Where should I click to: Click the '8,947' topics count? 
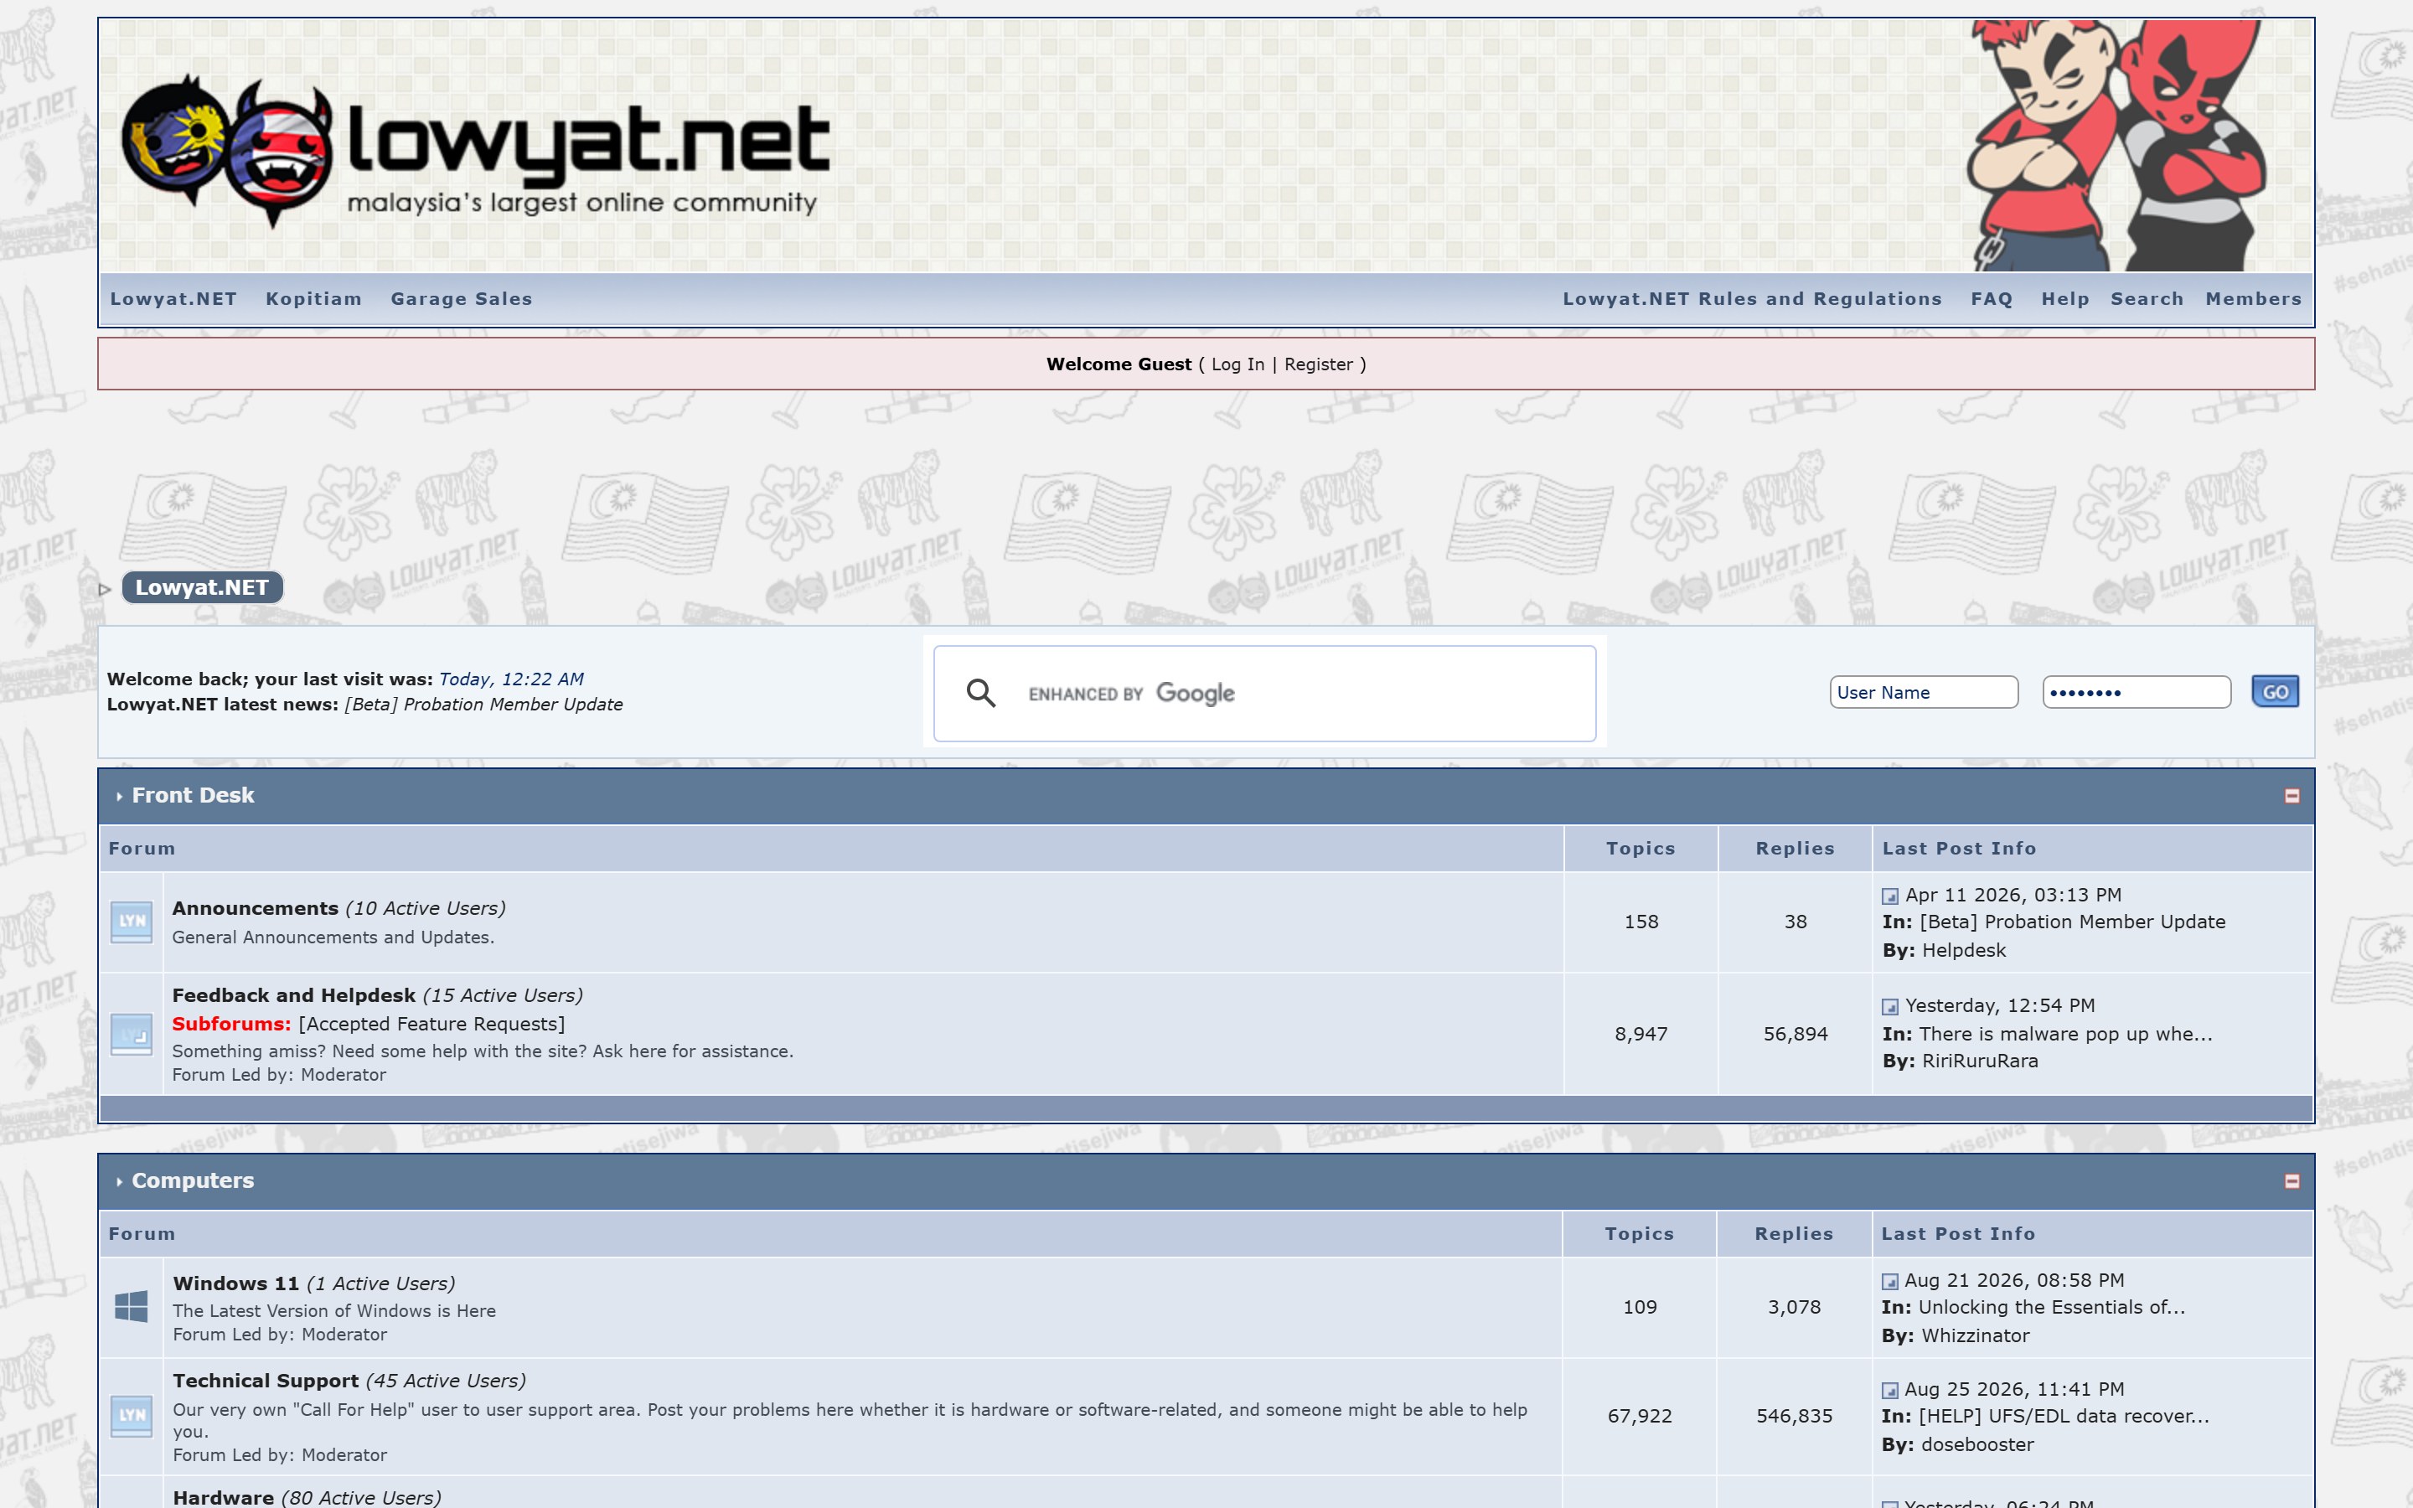tap(1641, 1035)
